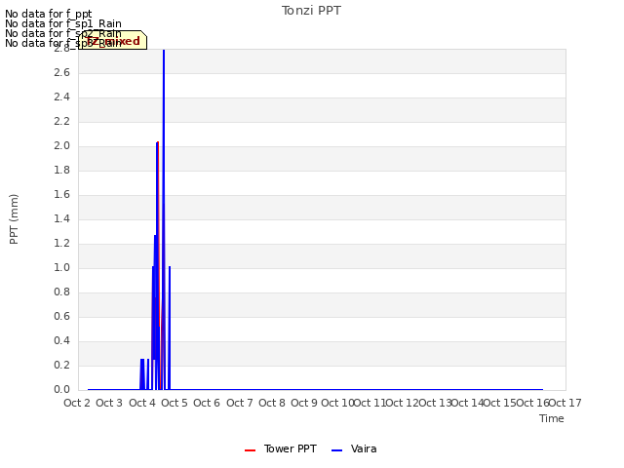Click the Oct 17 x-axis tick label

(x=565, y=403)
